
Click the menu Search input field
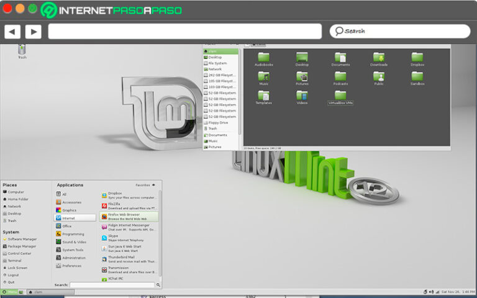112,285
